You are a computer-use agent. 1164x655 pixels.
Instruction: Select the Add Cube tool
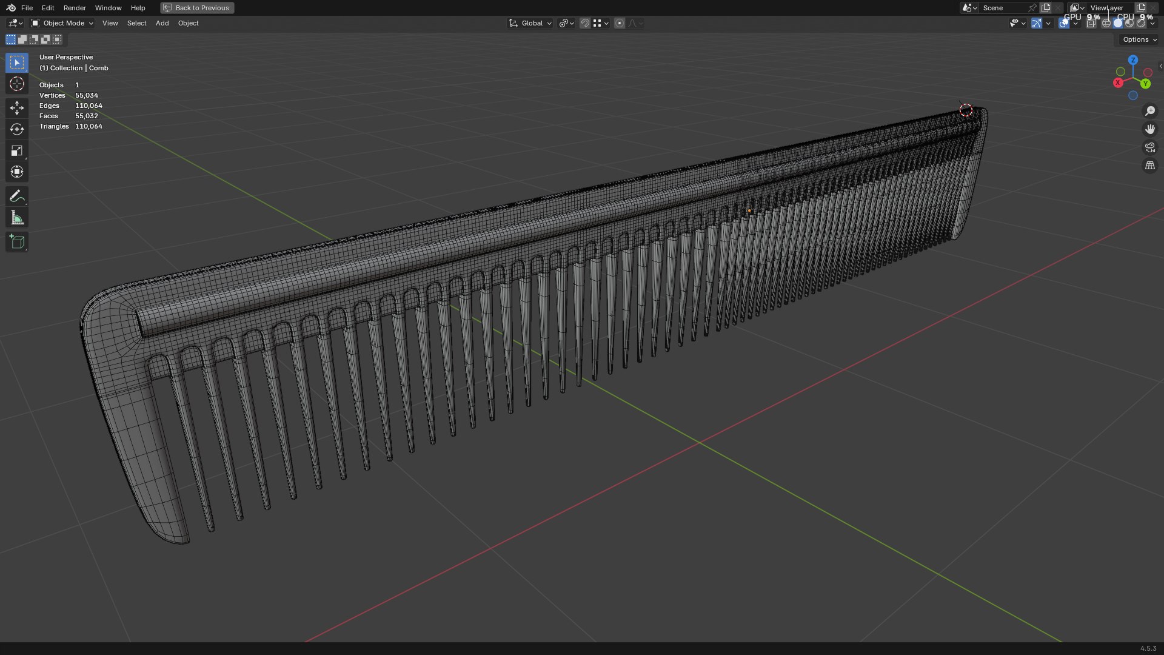[17, 241]
